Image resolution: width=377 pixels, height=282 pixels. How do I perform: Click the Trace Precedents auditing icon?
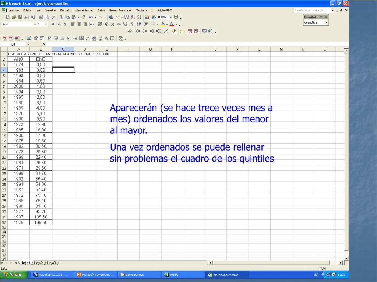[138, 31]
